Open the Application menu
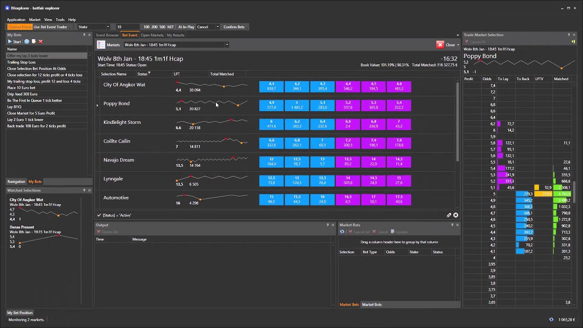The height and width of the screenshot is (328, 583). click(x=16, y=20)
